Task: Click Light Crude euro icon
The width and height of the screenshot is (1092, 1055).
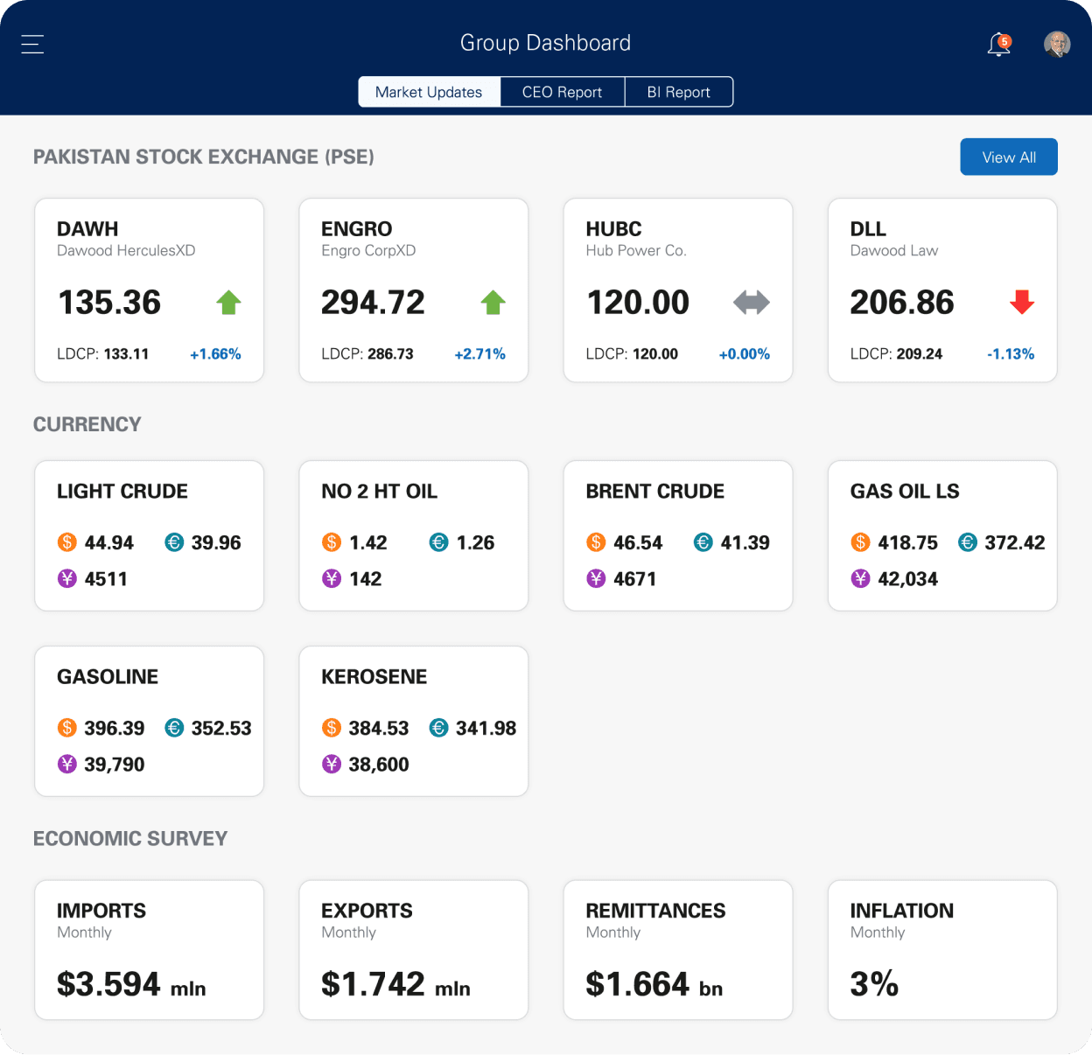Action: (174, 542)
